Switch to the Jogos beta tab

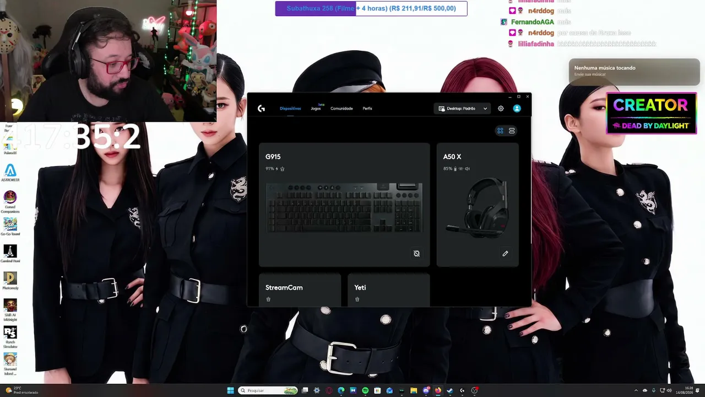(x=316, y=109)
